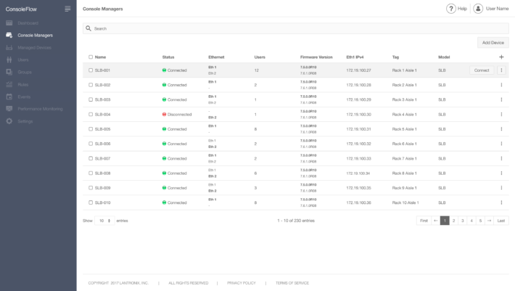Collapse the sidebar using hamburger icon
The height and width of the screenshot is (291, 515).
[67, 9]
